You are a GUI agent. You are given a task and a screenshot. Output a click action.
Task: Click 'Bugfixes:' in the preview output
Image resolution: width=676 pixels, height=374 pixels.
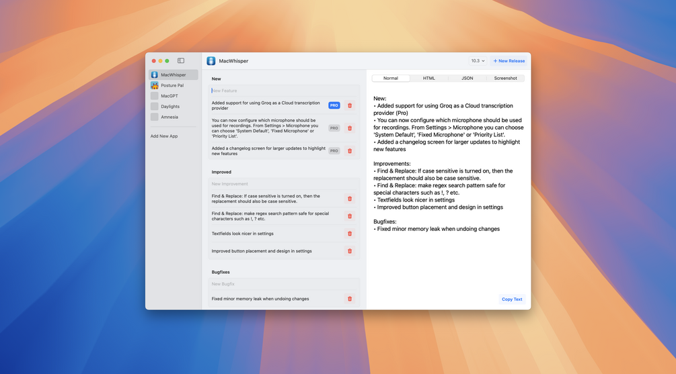pyautogui.click(x=385, y=222)
